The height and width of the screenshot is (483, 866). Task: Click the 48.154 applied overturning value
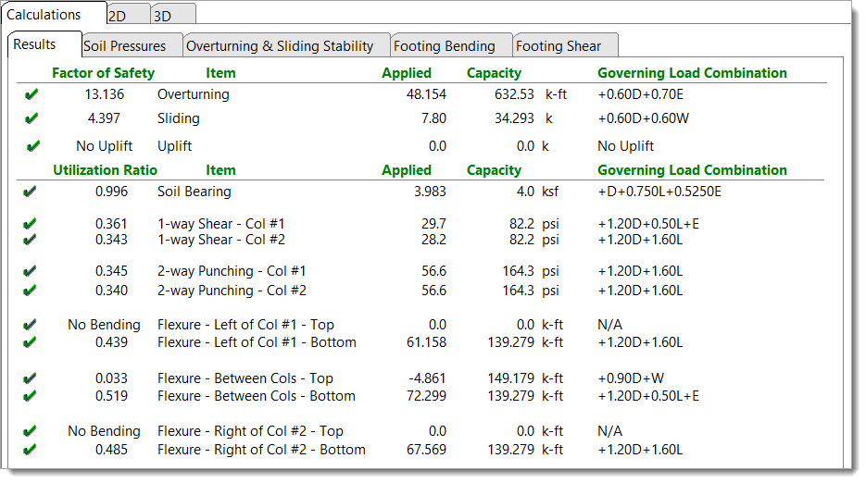tap(426, 94)
